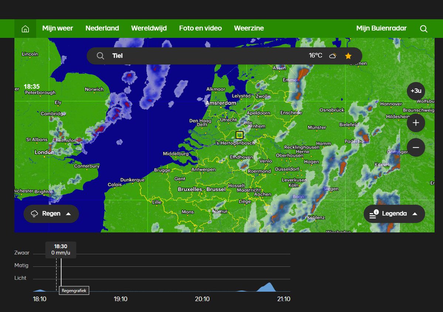Click the Tiel location search field
Screen dimensions: 443x312
pos(224,56)
